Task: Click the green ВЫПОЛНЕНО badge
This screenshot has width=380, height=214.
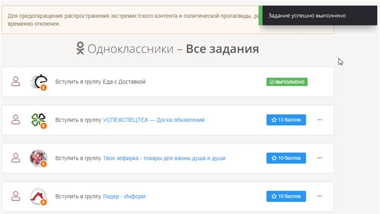Action: (x=287, y=82)
